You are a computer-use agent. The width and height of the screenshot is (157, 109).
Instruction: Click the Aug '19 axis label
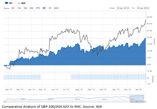pos(79,89)
